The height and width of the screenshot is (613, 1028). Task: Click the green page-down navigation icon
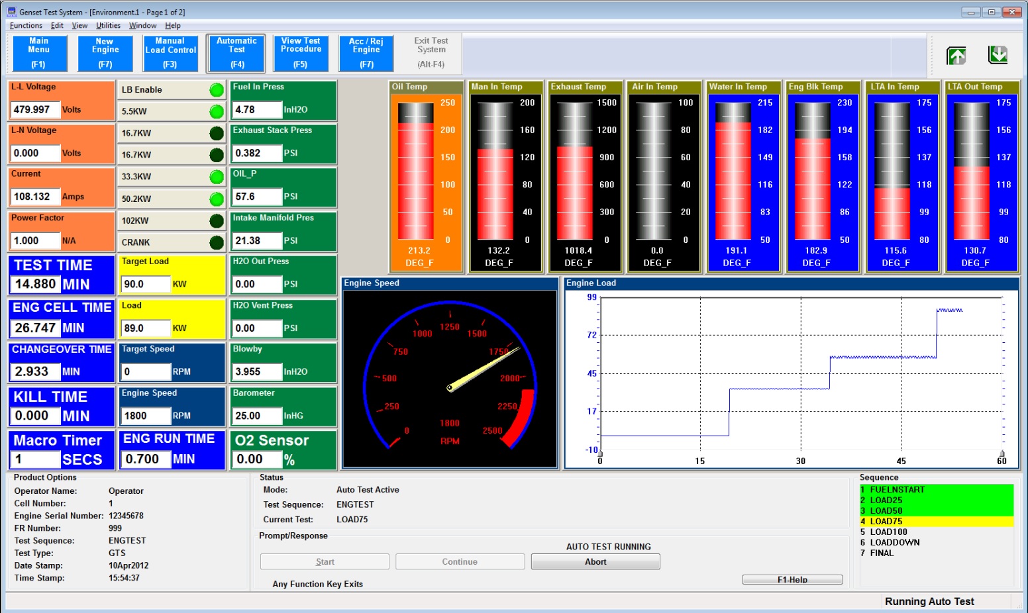click(998, 56)
